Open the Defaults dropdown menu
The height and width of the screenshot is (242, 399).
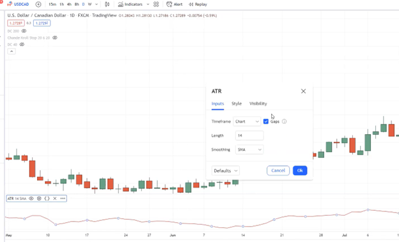[226, 170]
